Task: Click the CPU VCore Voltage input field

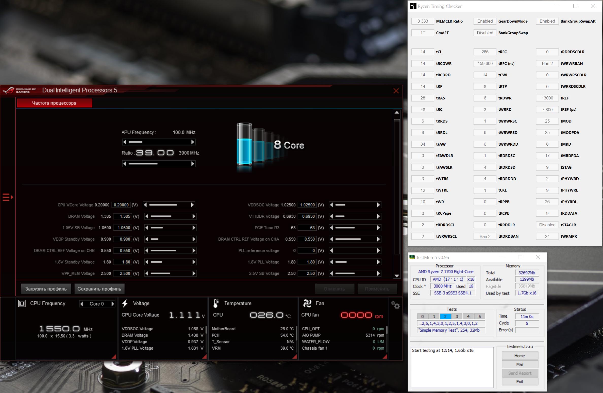Action: [121, 205]
